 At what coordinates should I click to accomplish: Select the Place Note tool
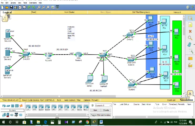pos(190,25)
